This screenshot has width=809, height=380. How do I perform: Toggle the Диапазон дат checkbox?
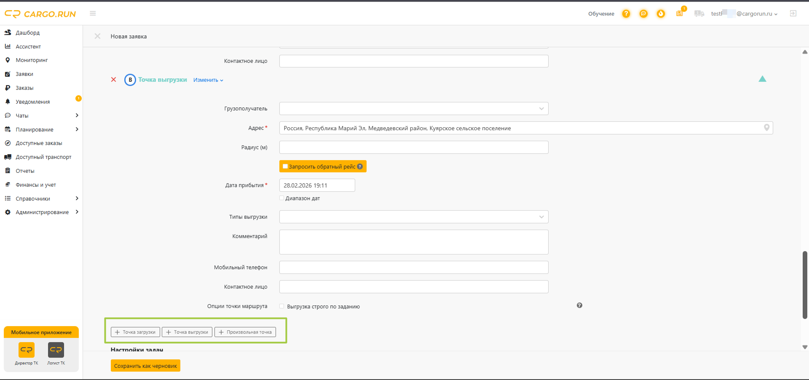(281, 198)
